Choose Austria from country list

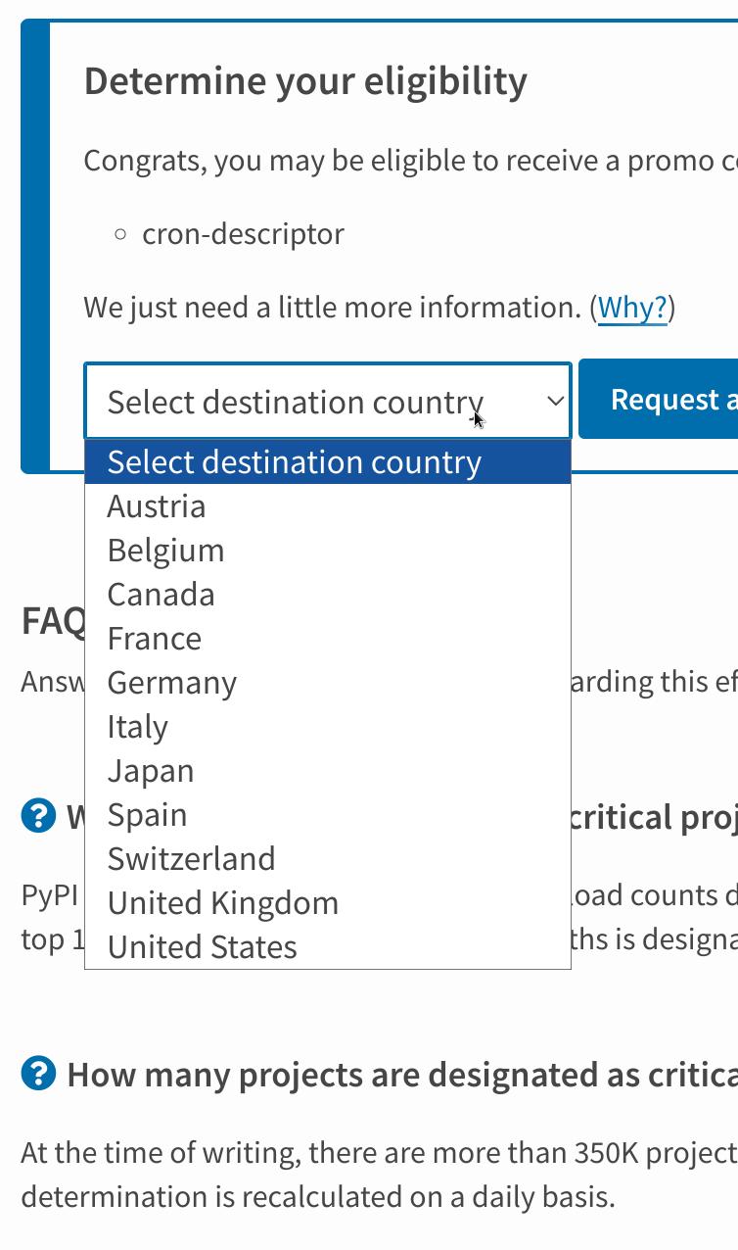(328, 506)
